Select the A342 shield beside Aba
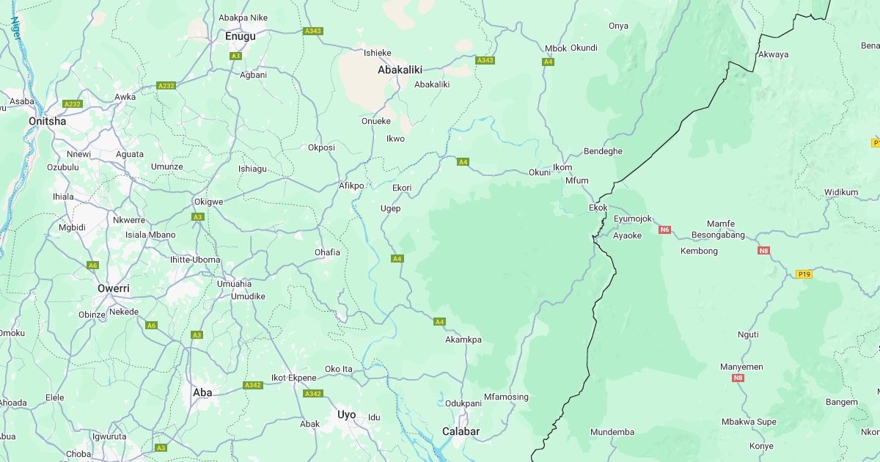 (x=253, y=385)
